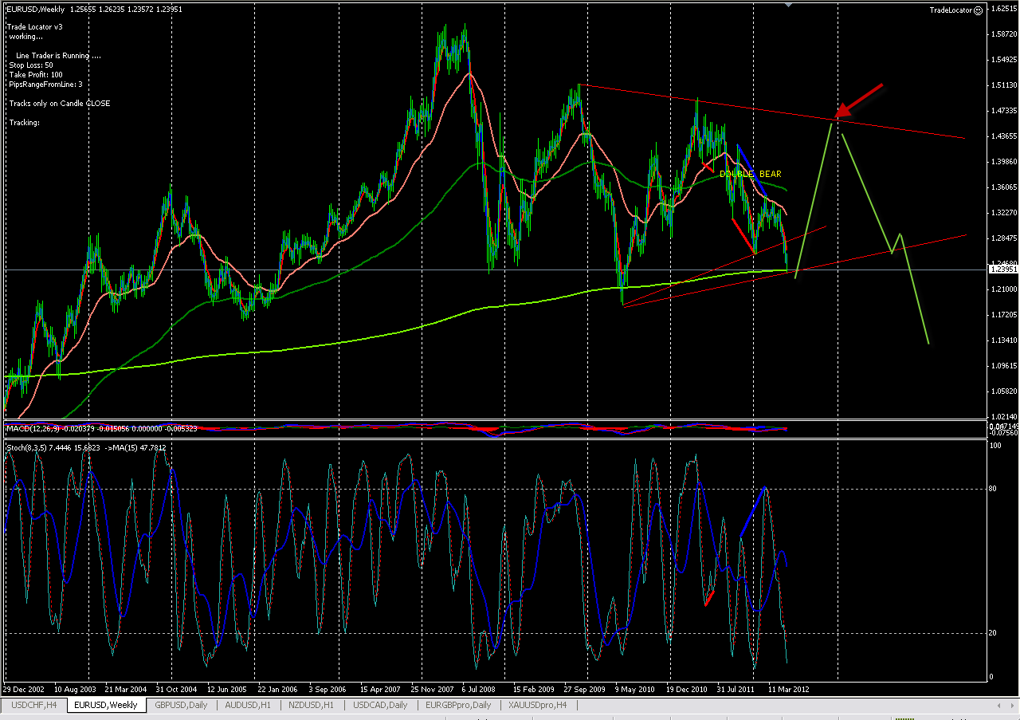
Task: Click the "12 Jun 2005" date label
Action: 227,689
